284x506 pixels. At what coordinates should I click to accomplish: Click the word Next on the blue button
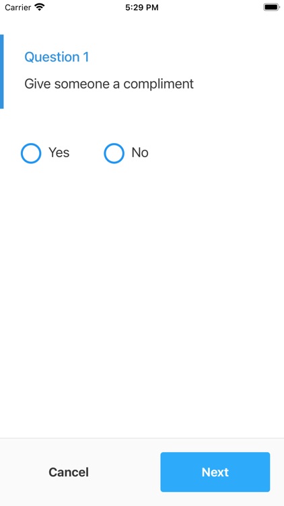tap(215, 472)
